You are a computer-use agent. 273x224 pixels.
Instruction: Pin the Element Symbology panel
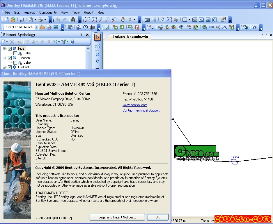pyautogui.click(x=81, y=35)
